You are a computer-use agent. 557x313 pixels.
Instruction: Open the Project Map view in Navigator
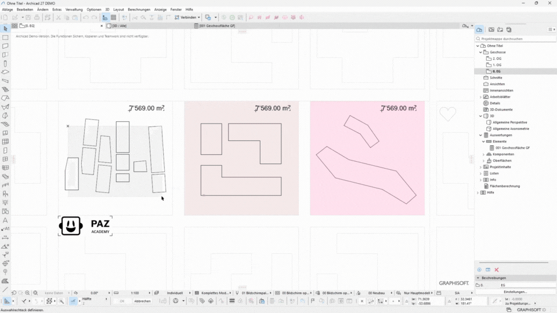click(x=480, y=30)
